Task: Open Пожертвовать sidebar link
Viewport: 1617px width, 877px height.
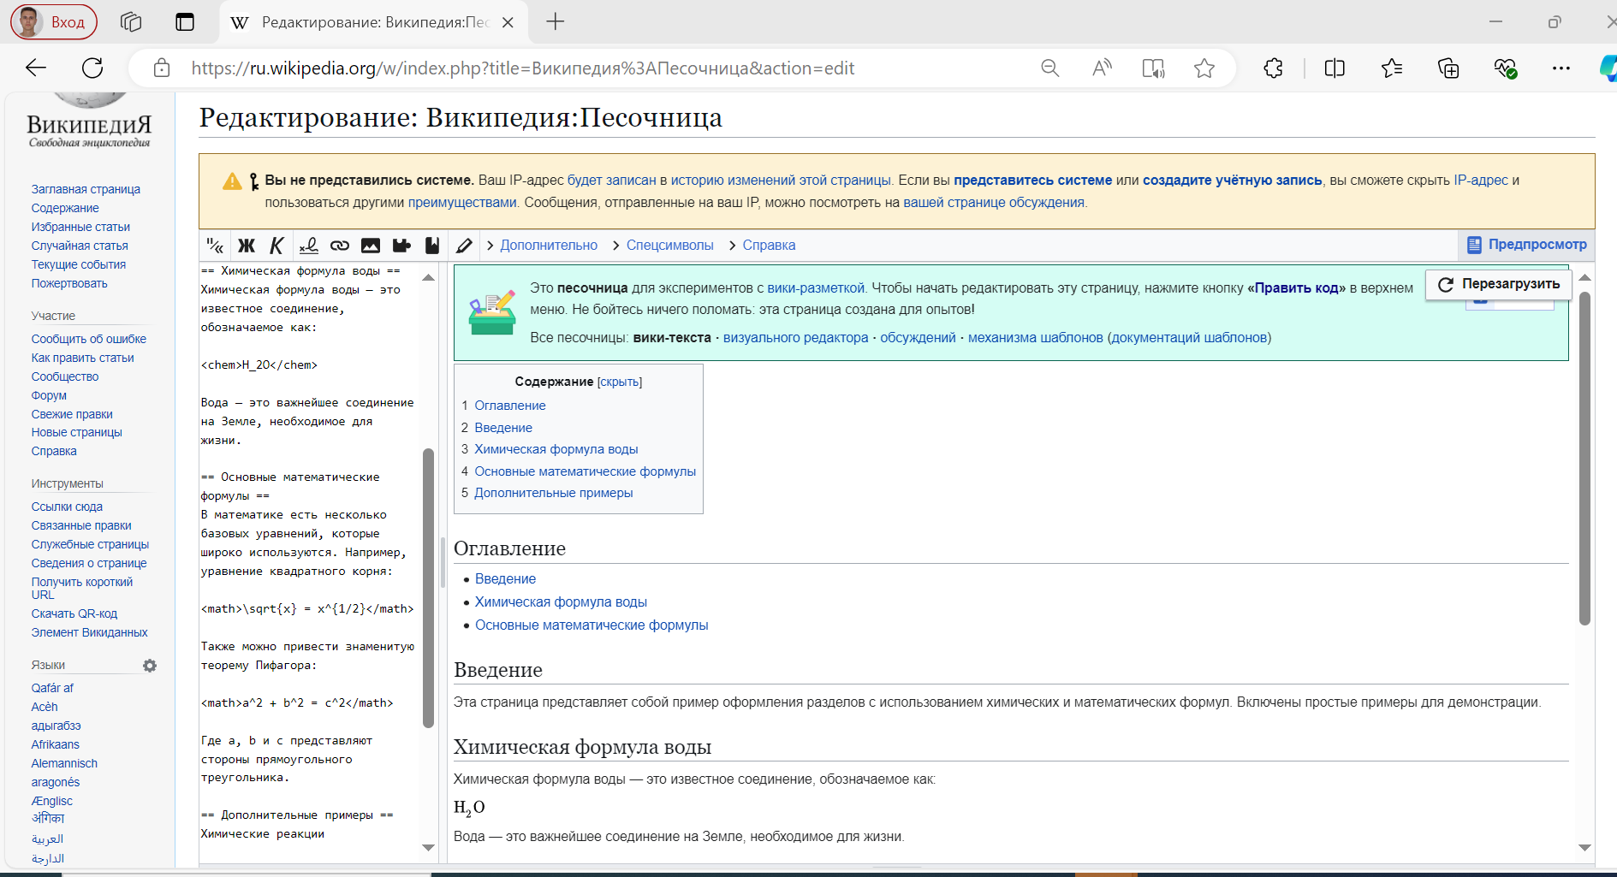Action: click(69, 283)
